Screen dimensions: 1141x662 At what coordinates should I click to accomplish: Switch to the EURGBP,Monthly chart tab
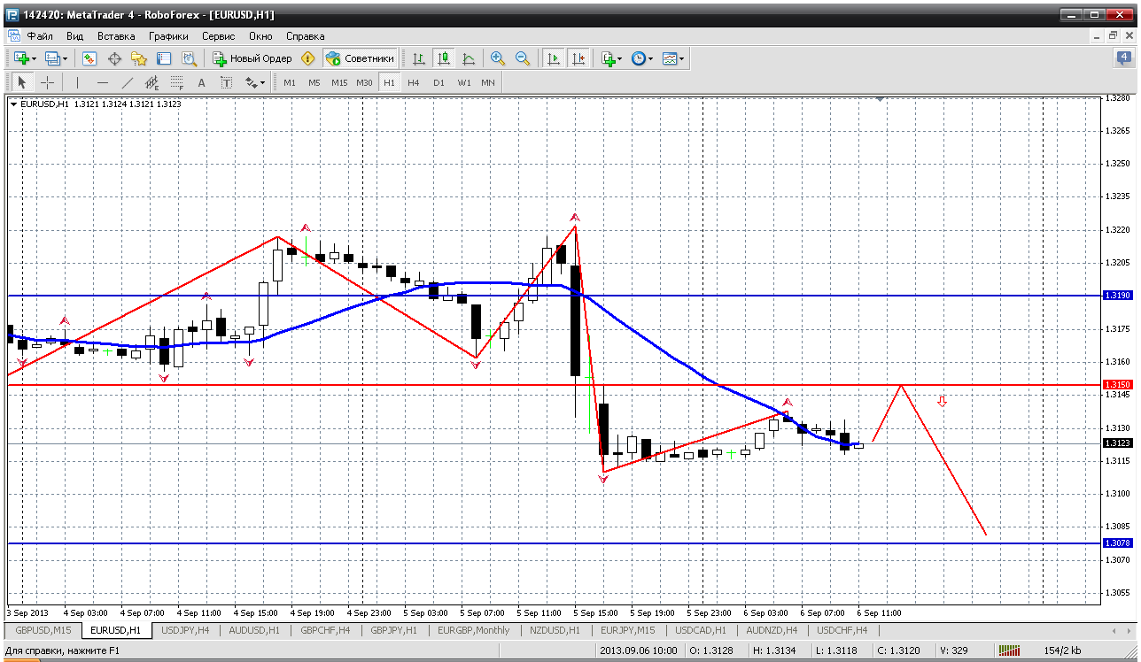(474, 630)
